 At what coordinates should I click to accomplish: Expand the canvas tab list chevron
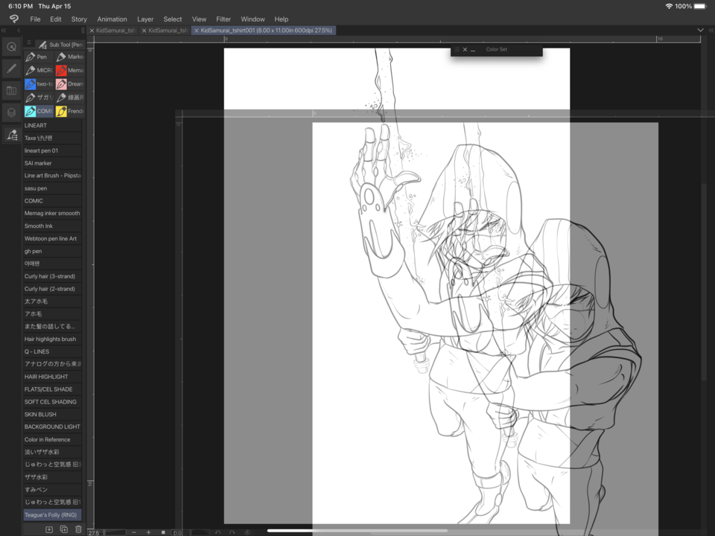[x=700, y=31]
